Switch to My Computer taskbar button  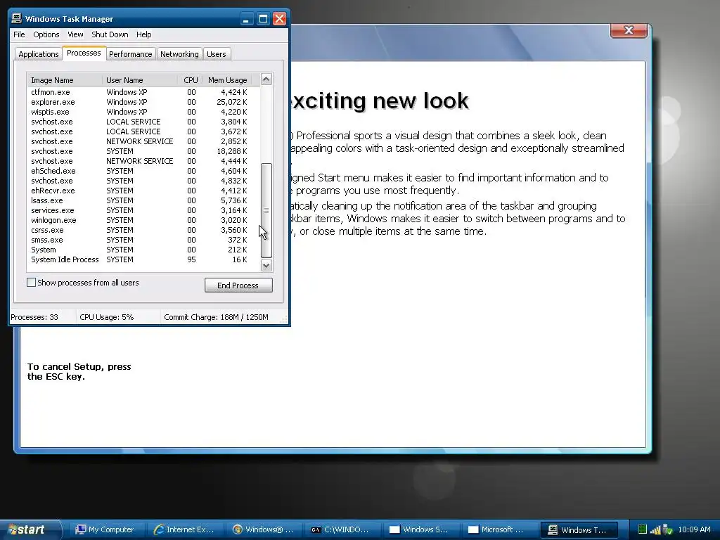(x=106, y=529)
